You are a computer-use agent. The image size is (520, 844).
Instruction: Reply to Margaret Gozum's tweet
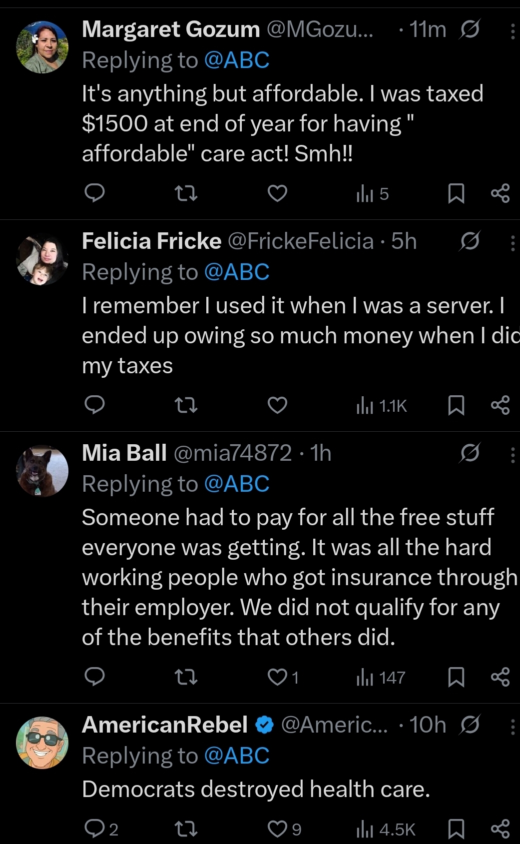(94, 193)
